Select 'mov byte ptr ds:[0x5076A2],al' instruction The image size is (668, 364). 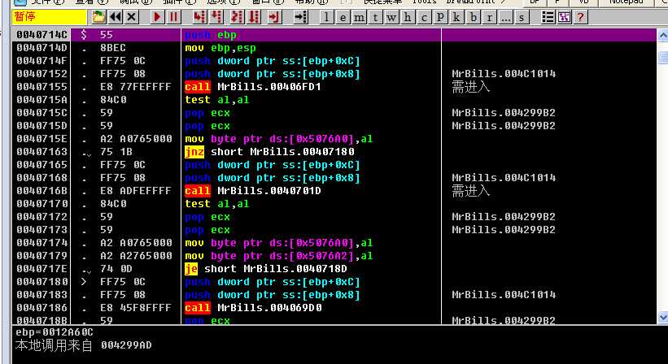(x=279, y=256)
